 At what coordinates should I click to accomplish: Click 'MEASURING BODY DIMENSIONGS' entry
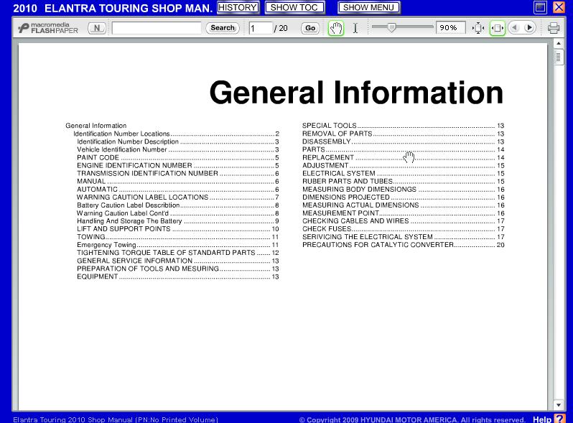[403, 190]
